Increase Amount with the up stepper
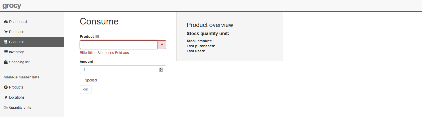This screenshot has height=117, width=422. coord(161,69)
